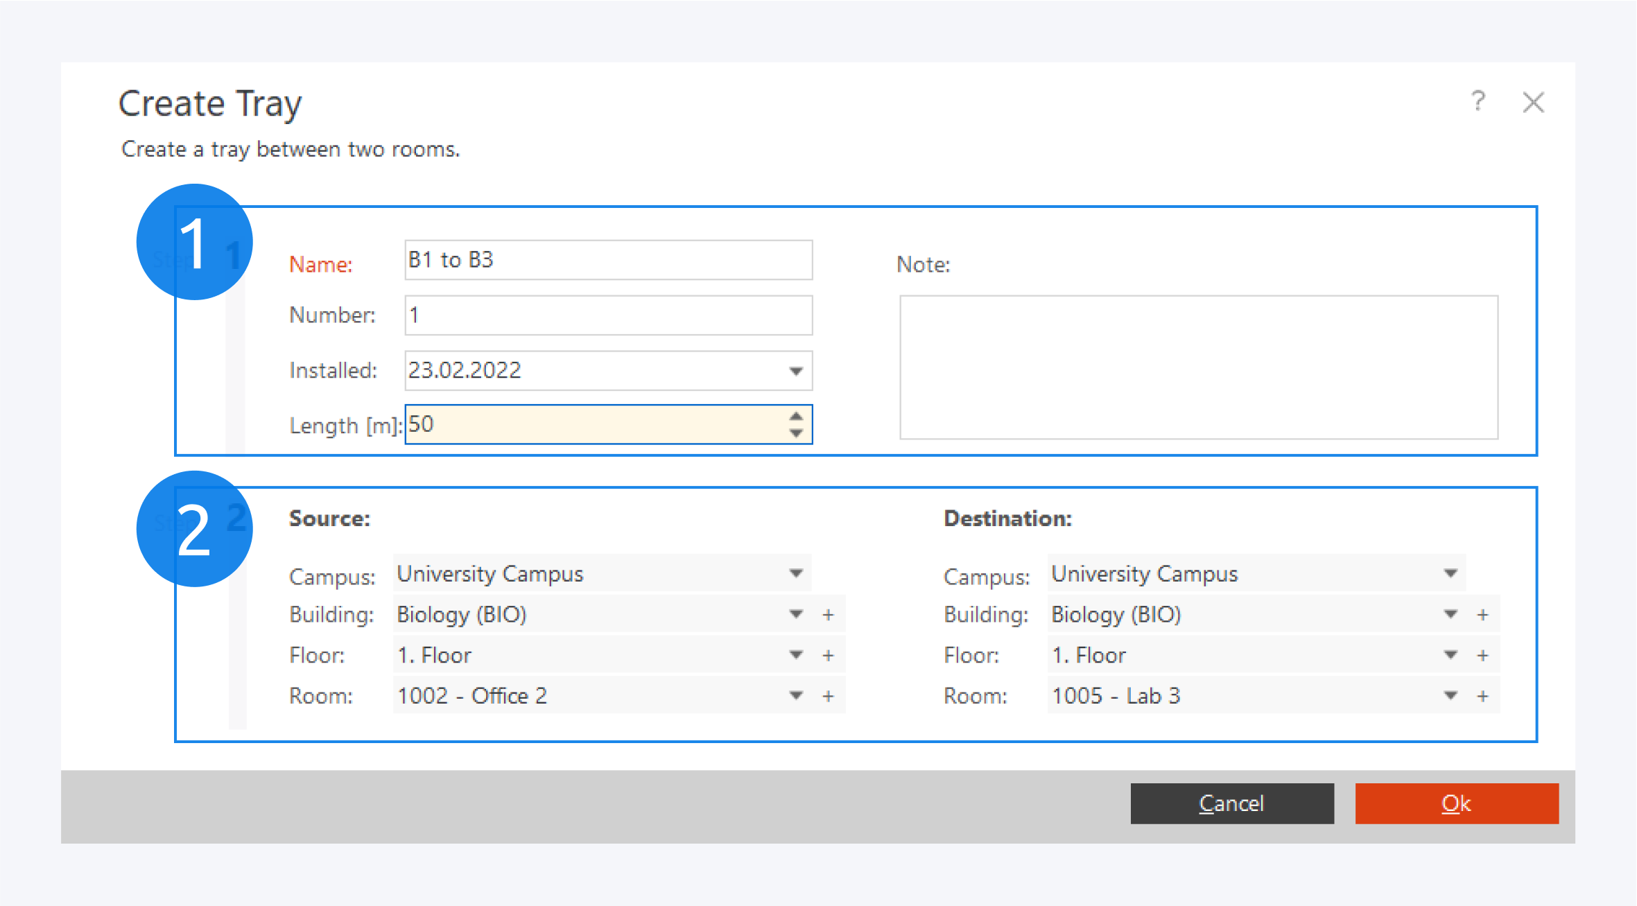Viewport: 1637px width, 906px height.
Task: Click the Number input field
Action: pyautogui.click(x=607, y=315)
